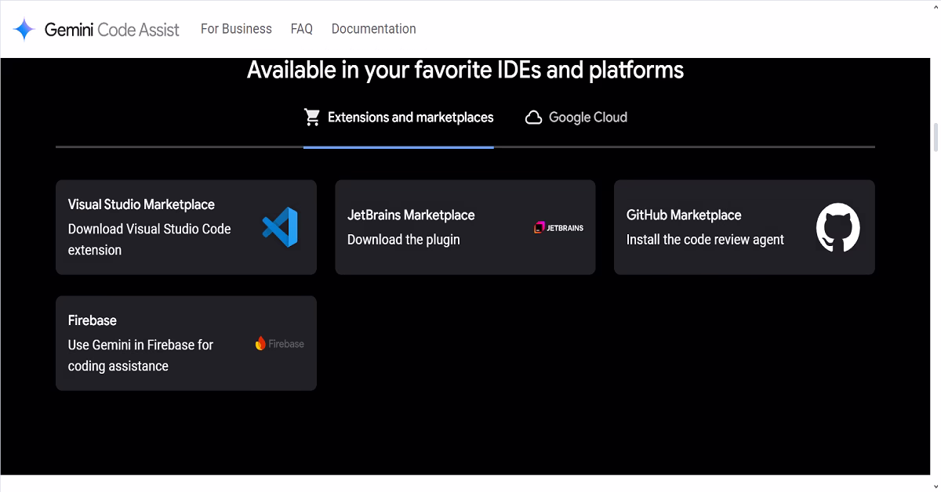The height and width of the screenshot is (492, 941).
Task: Switch to Extensions and marketplaces tab
Action: point(398,118)
